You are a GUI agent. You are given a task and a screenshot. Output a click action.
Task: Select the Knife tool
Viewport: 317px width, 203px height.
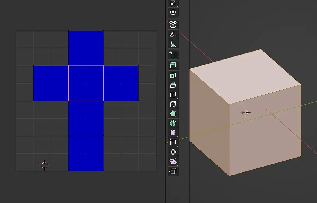click(173, 104)
